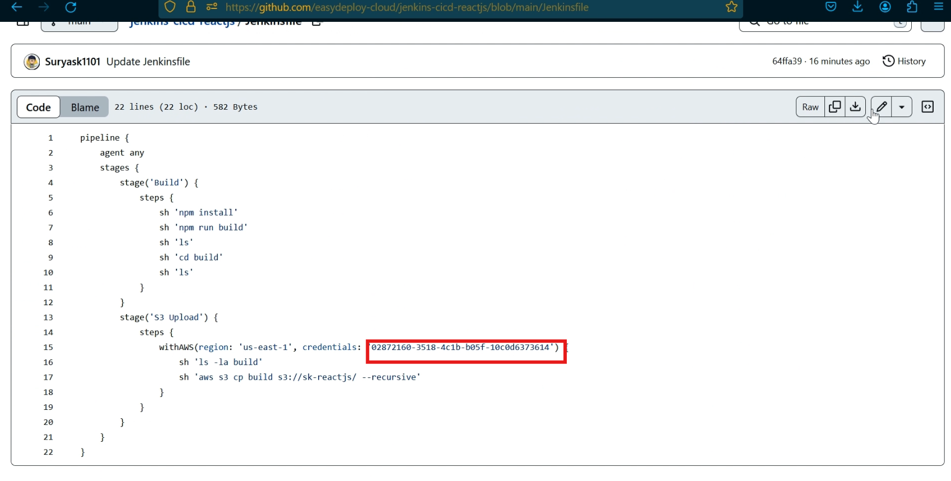Open the 'Update Jenkinsfile' commit message link
This screenshot has height=481, width=951.
point(148,62)
